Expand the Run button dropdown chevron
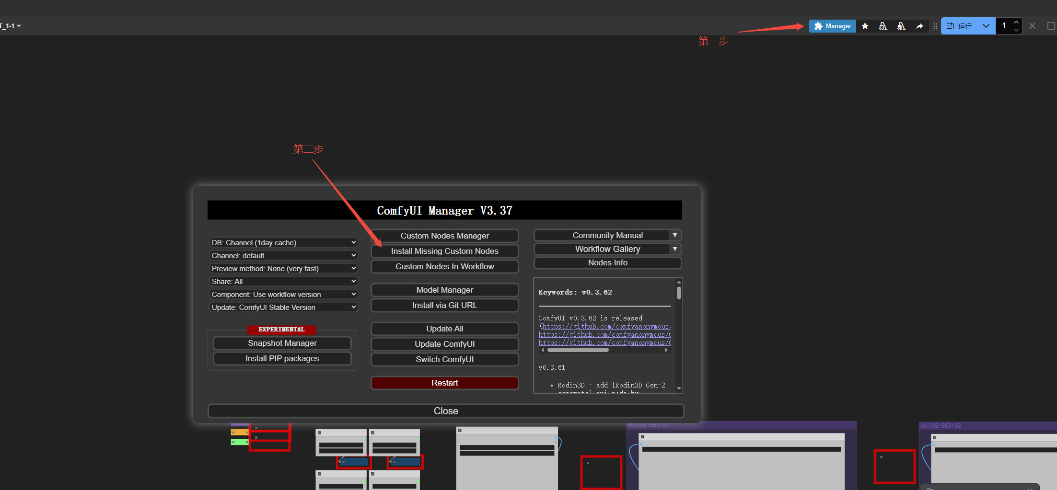Viewport: 1057px width, 490px height. tap(986, 26)
